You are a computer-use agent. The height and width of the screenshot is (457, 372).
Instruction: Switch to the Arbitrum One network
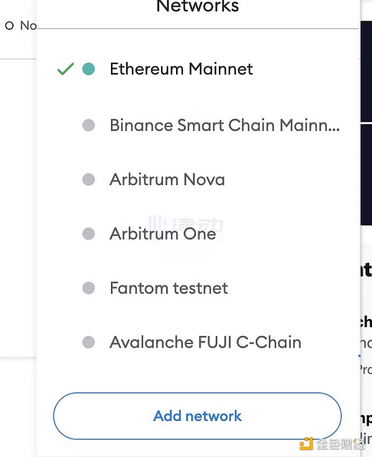pyautogui.click(x=162, y=234)
